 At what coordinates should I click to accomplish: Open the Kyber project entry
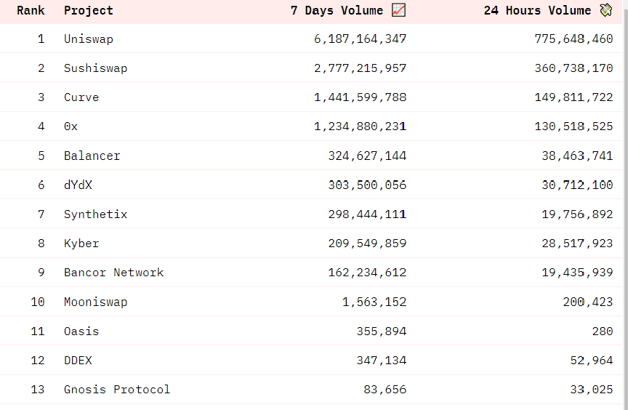81,244
